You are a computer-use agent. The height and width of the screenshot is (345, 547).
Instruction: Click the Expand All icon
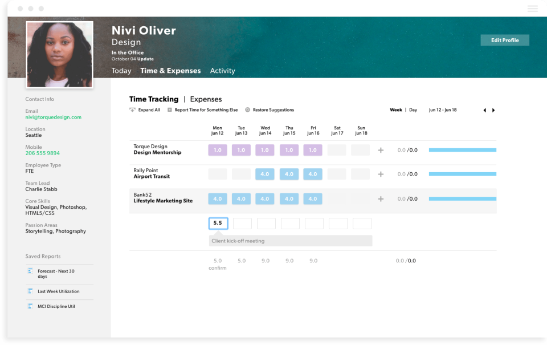(x=132, y=109)
